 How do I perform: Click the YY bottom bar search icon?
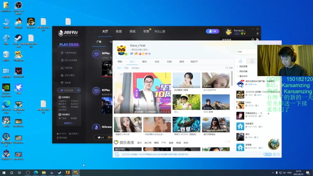pyautogui.click(x=278, y=154)
